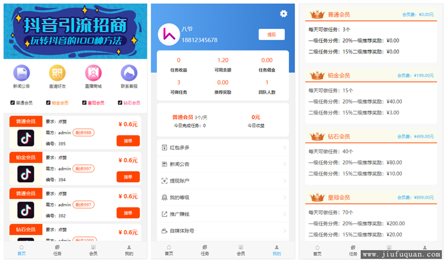
Task: Click the 剩余988 badge
Action: click(x=84, y=133)
